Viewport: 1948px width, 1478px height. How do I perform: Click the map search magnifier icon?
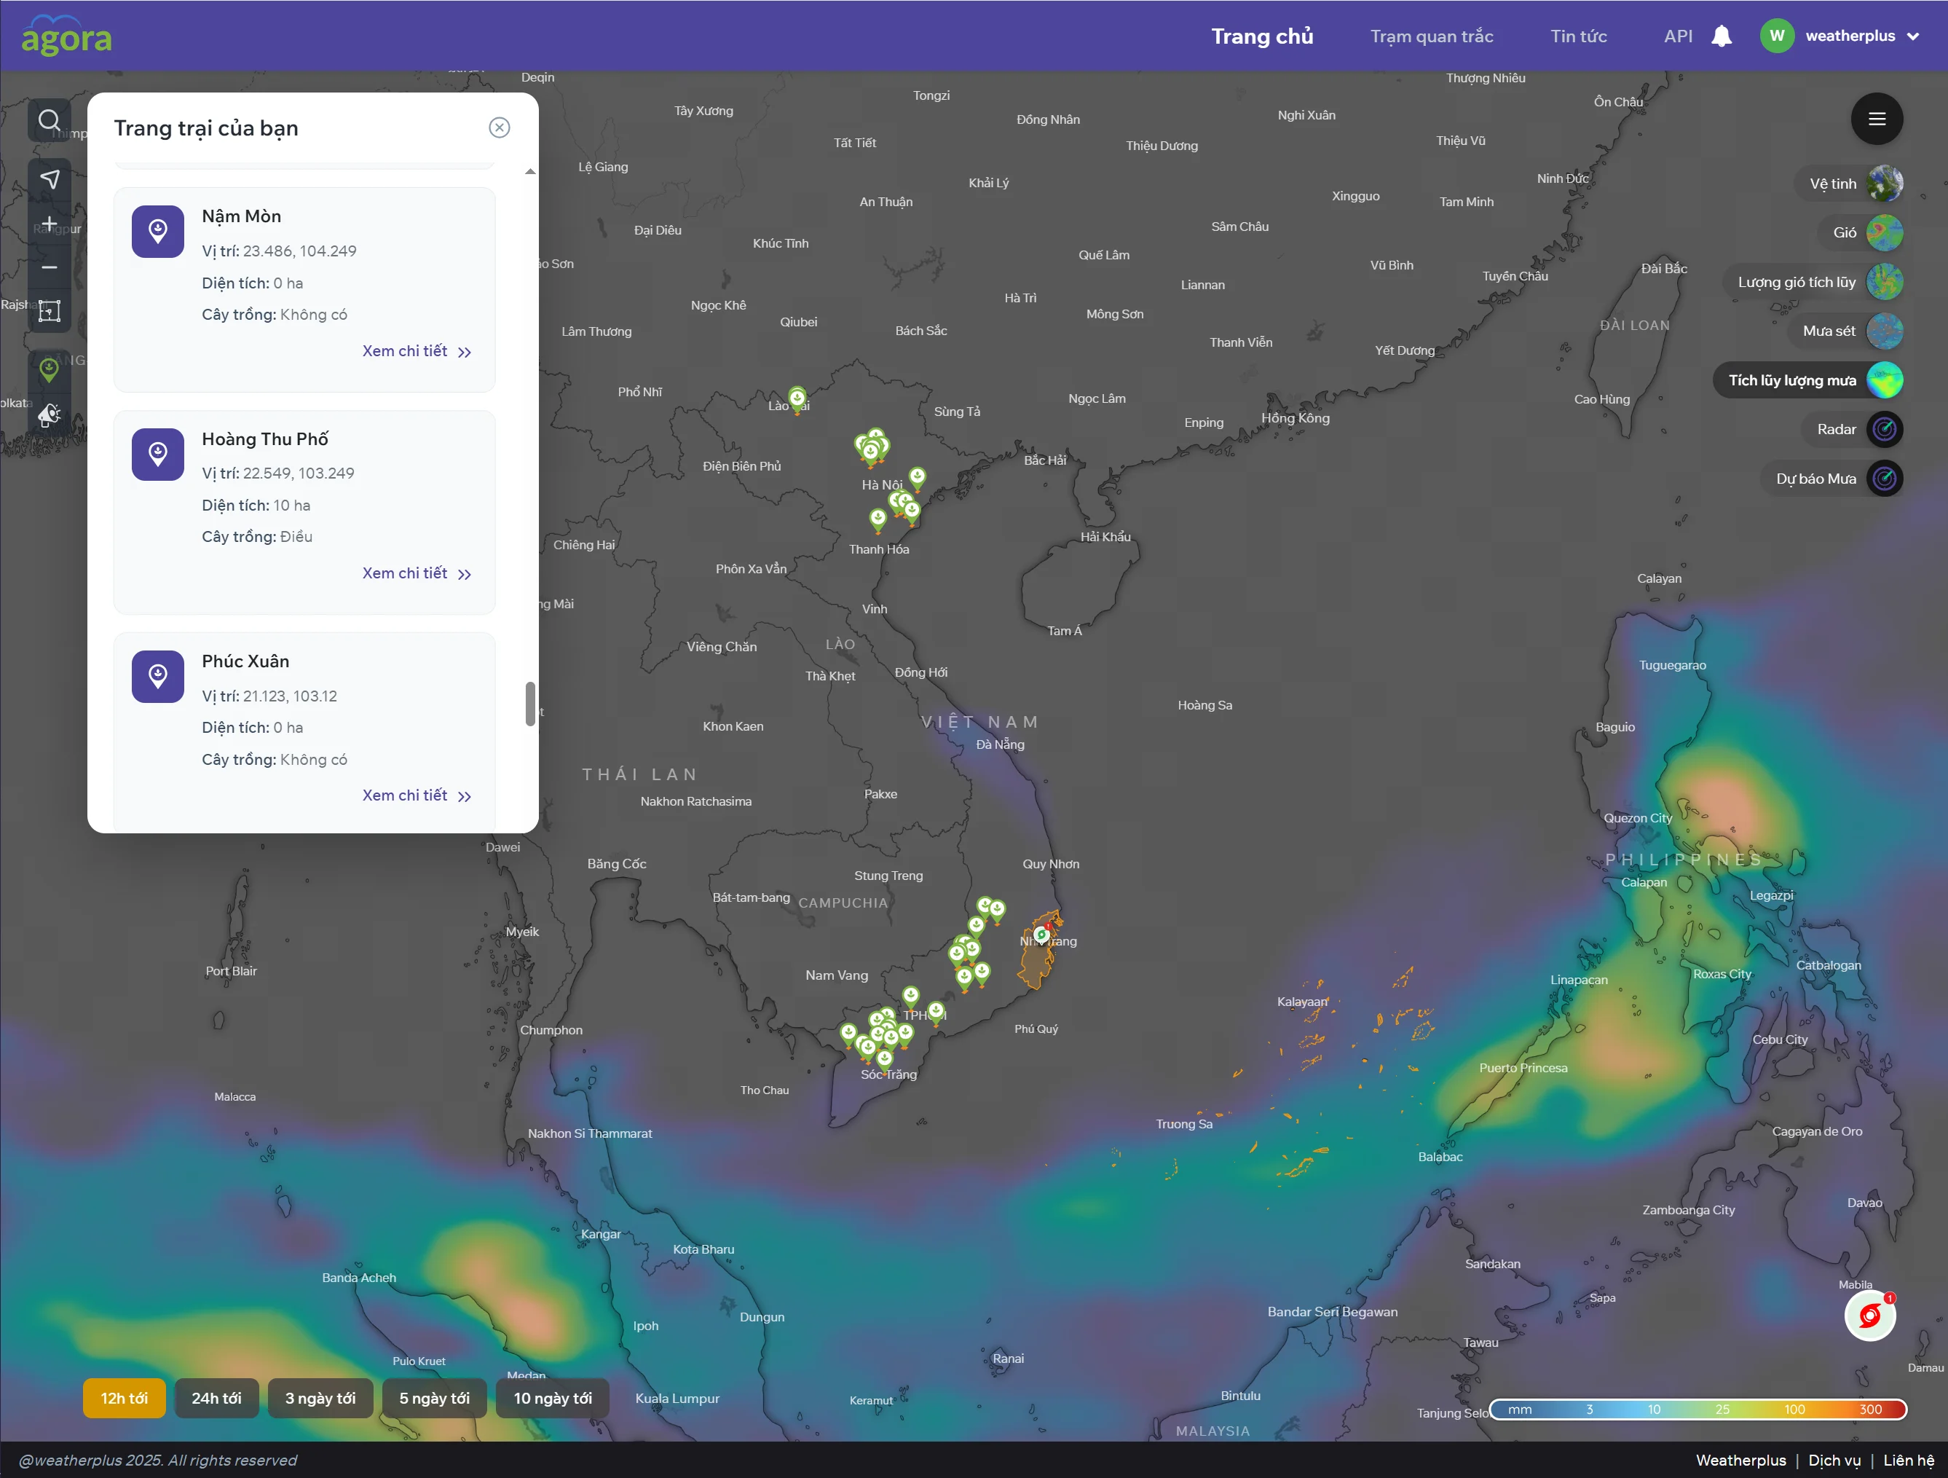[50, 121]
